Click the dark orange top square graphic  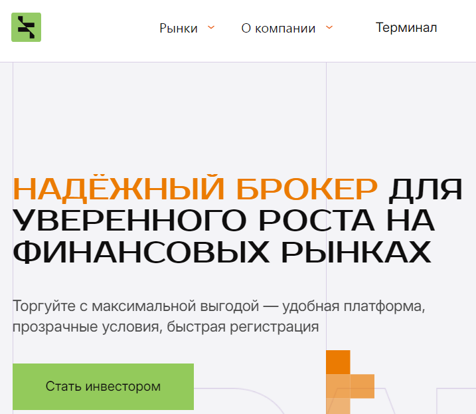tap(338, 362)
